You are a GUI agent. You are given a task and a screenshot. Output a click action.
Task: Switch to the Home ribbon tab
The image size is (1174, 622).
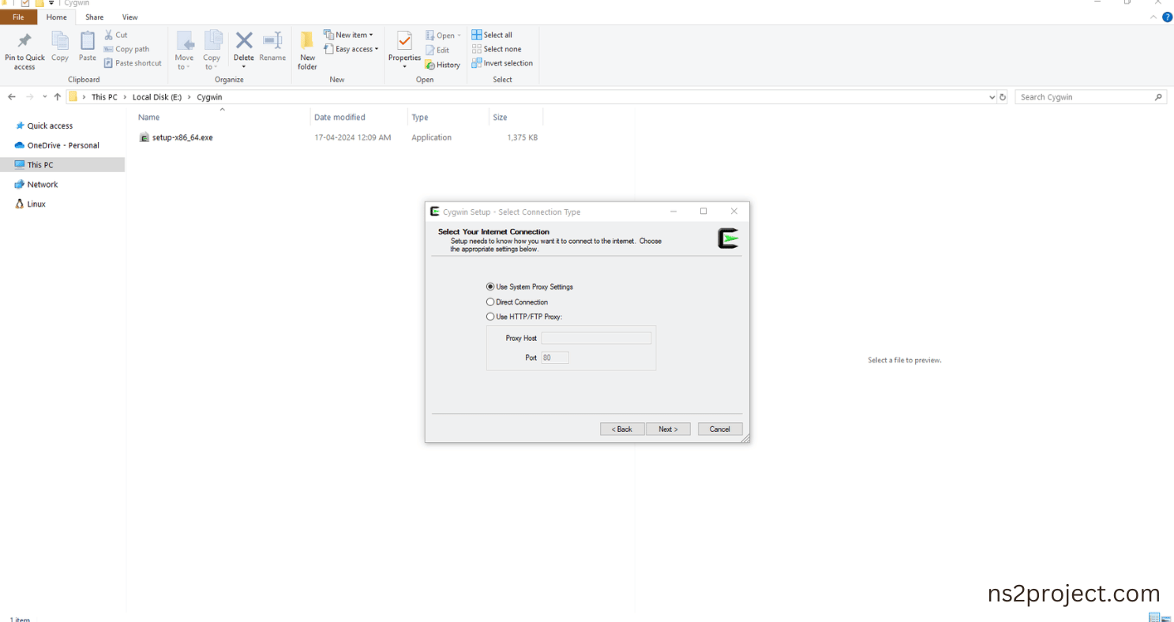tap(57, 17)
